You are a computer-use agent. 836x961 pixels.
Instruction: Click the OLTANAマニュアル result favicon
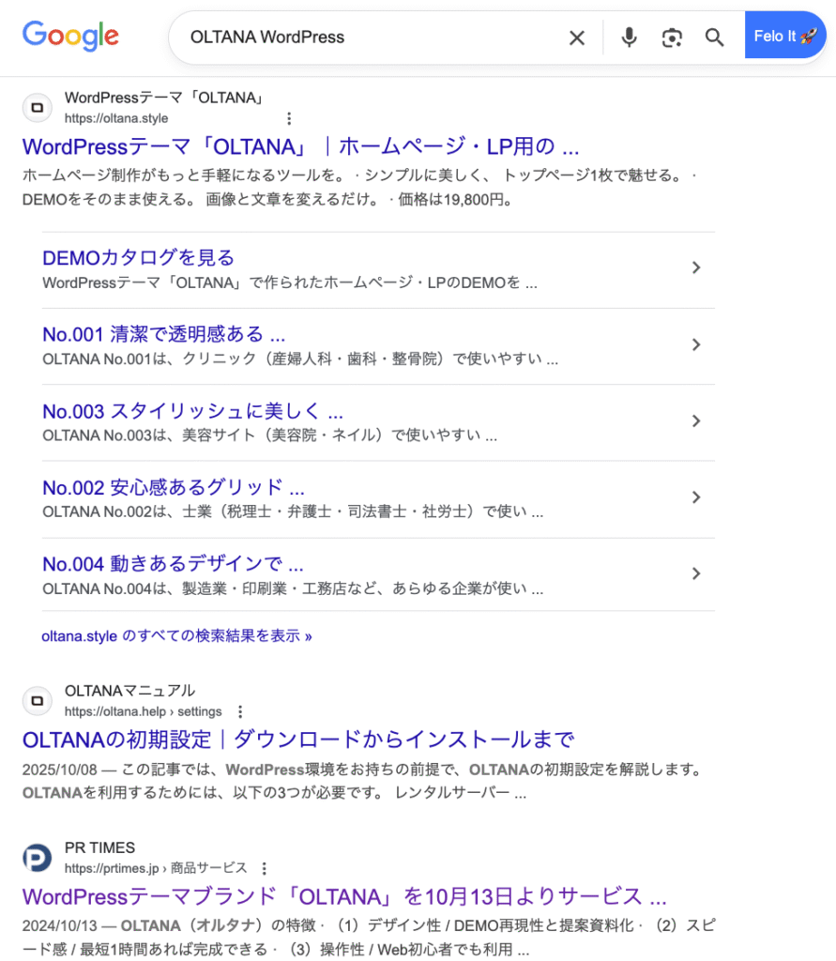tap(37, 700)
